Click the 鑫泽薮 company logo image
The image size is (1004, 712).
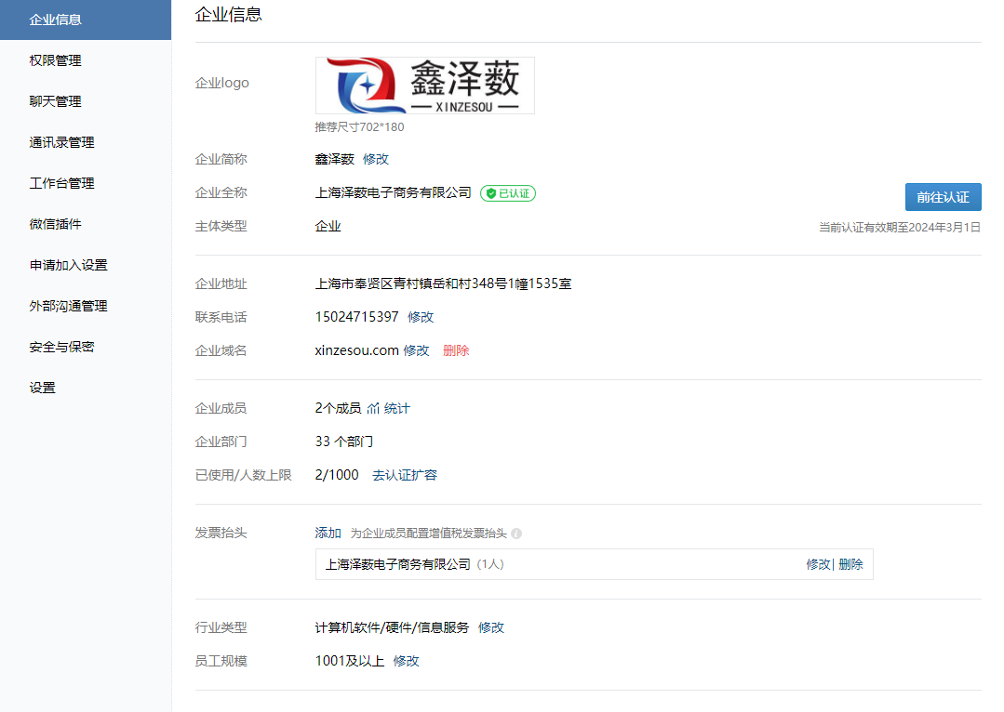(425, 86)
